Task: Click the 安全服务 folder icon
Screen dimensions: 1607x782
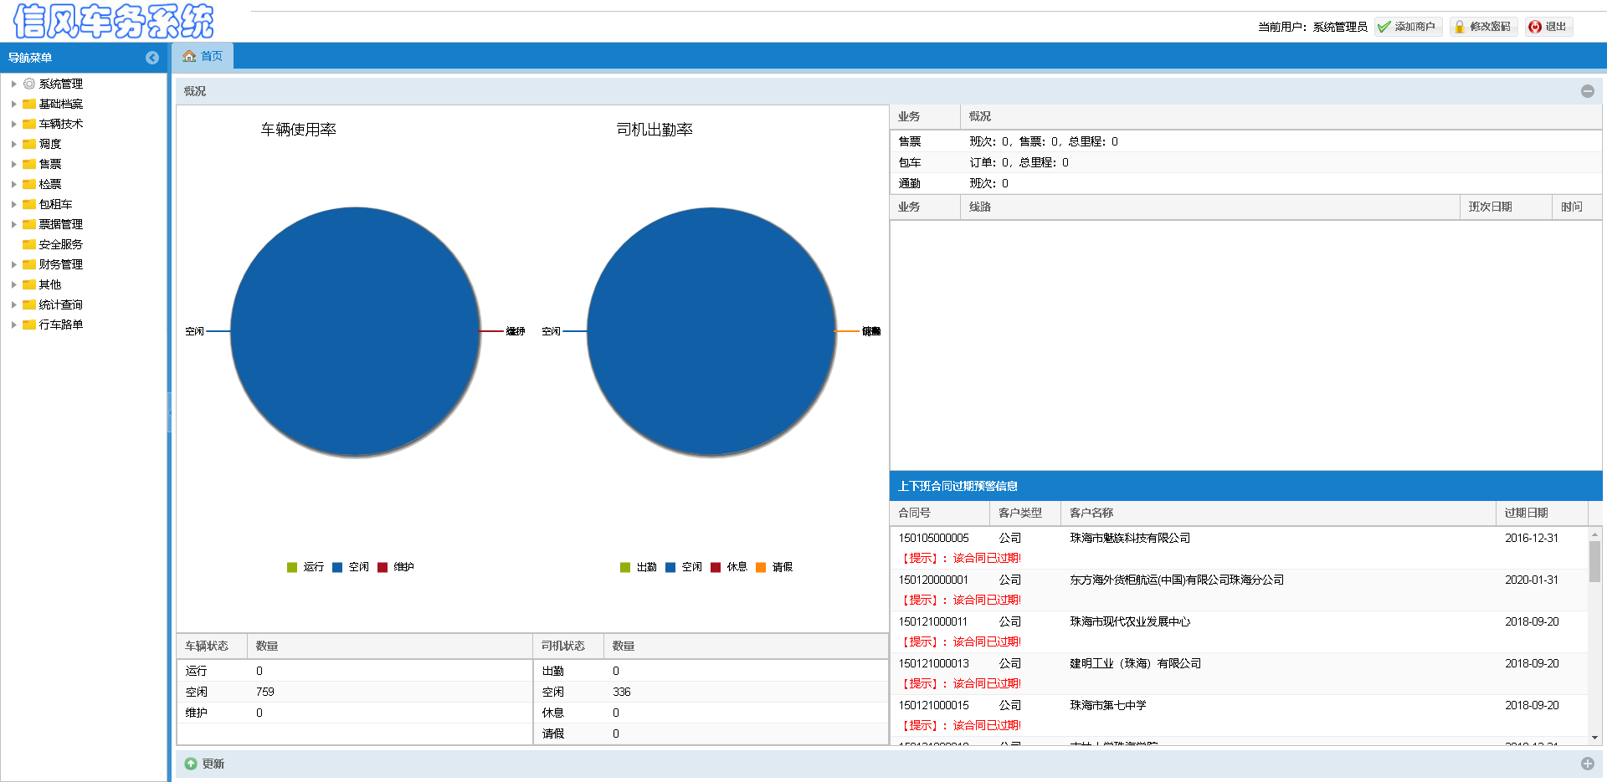Action: click(29, 244)
